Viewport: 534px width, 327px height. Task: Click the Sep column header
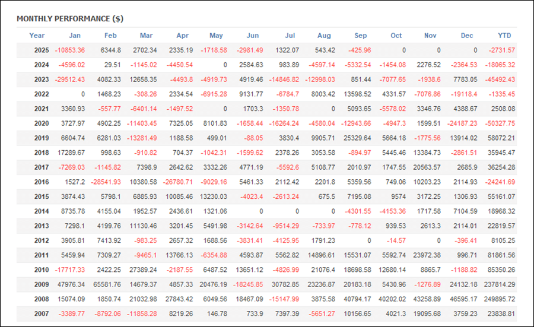click(360, 36)
